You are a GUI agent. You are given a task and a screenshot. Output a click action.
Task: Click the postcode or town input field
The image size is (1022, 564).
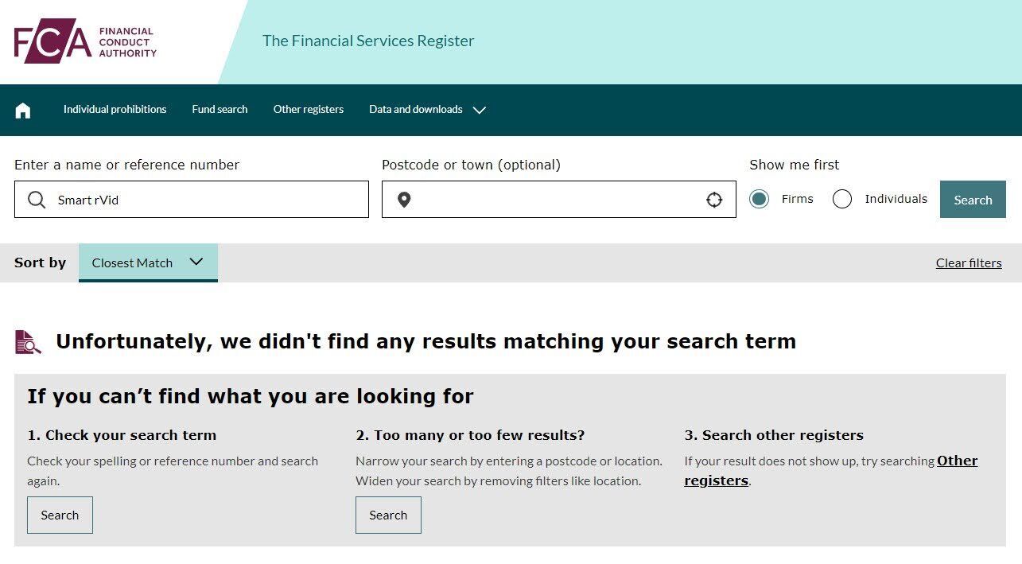point(557,200)
